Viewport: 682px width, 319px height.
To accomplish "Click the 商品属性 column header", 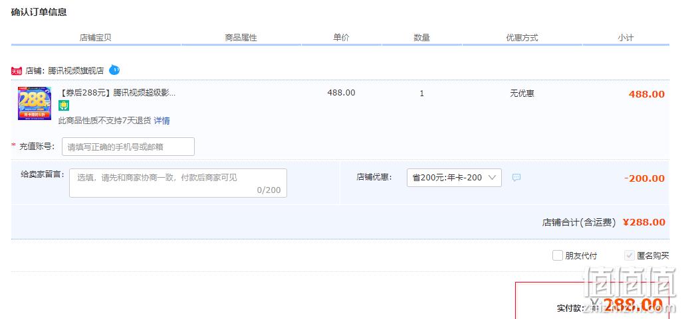I will pos(241,38).
